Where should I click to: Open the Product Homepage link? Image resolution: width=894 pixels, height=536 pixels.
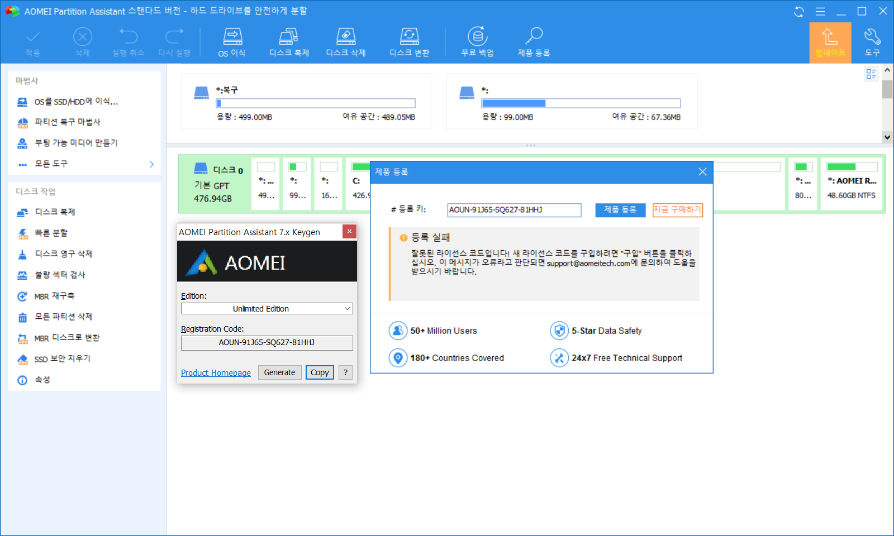216,373
